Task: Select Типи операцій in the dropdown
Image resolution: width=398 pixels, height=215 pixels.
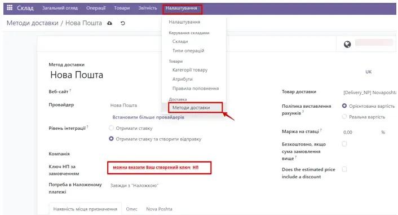Action: (x=188, y=51)
